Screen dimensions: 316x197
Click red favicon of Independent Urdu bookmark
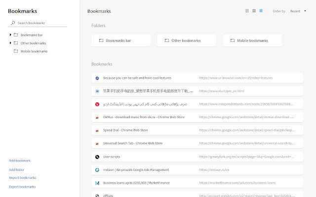click(97, 104)
